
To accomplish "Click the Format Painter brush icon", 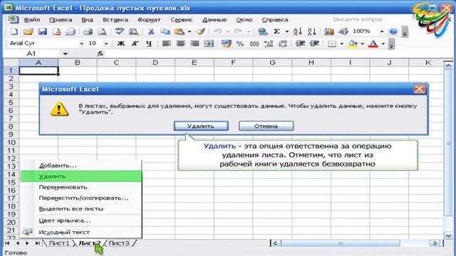I will coord(201,31).
